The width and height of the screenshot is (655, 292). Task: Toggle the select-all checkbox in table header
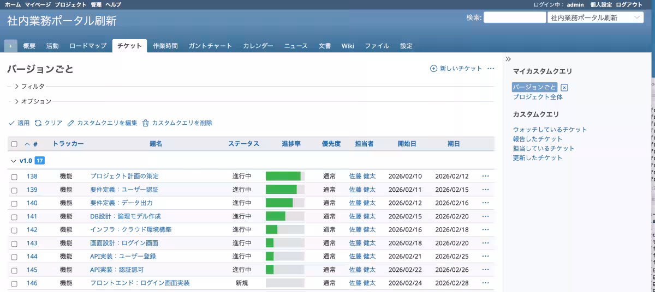coord(14,144)
